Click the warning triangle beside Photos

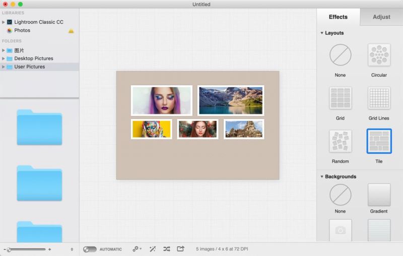(71, 31)
